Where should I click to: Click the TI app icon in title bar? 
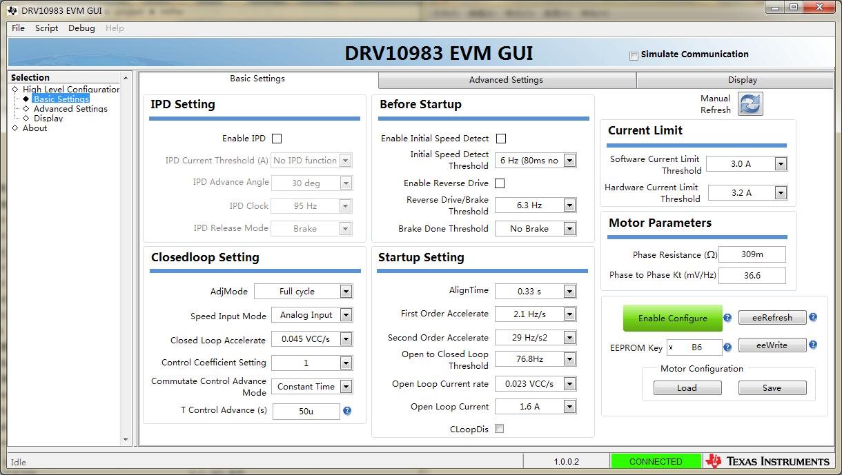[14, 10]
